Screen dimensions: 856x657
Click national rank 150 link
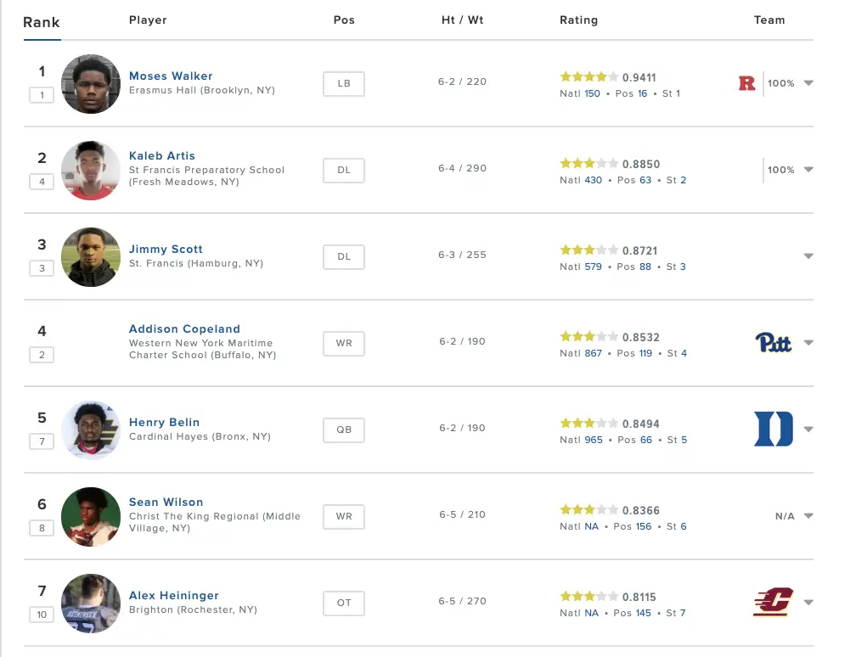coord(592,93)
